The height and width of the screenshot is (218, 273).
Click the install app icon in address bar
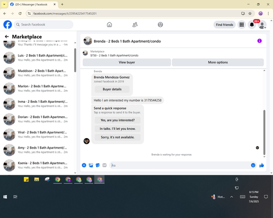pyautogui.click(x=243, y=14)
